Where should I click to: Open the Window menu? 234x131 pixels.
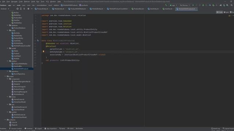click(x=53, y=1)
